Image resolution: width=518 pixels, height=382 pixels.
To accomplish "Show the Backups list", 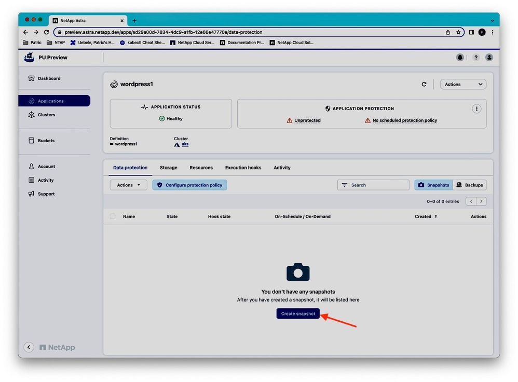I will click(469, 185).
